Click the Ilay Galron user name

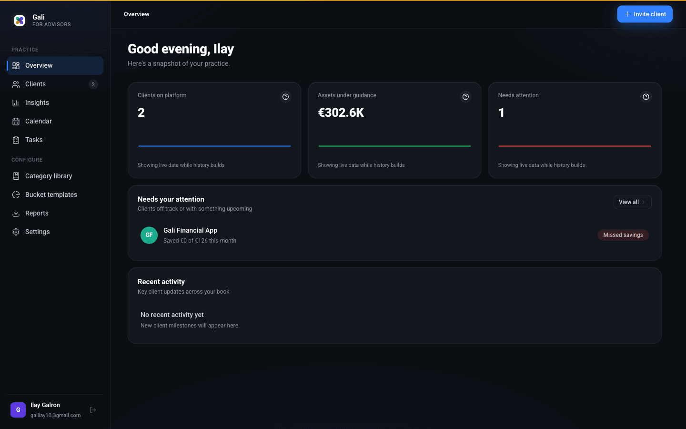coord(45,405)
